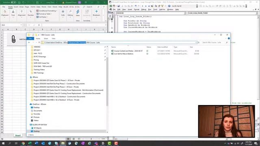
Task: Click the Help icon in VBA toolbar
Action: (169, 6)
